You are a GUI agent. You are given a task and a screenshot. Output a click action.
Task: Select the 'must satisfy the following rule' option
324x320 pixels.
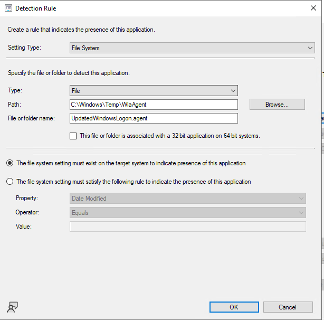tap(10, 182)
